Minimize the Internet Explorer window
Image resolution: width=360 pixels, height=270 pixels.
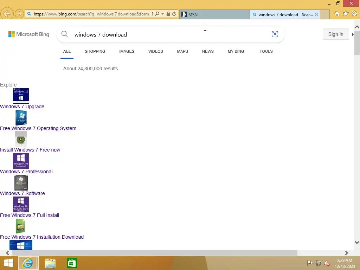pos(329,4)
